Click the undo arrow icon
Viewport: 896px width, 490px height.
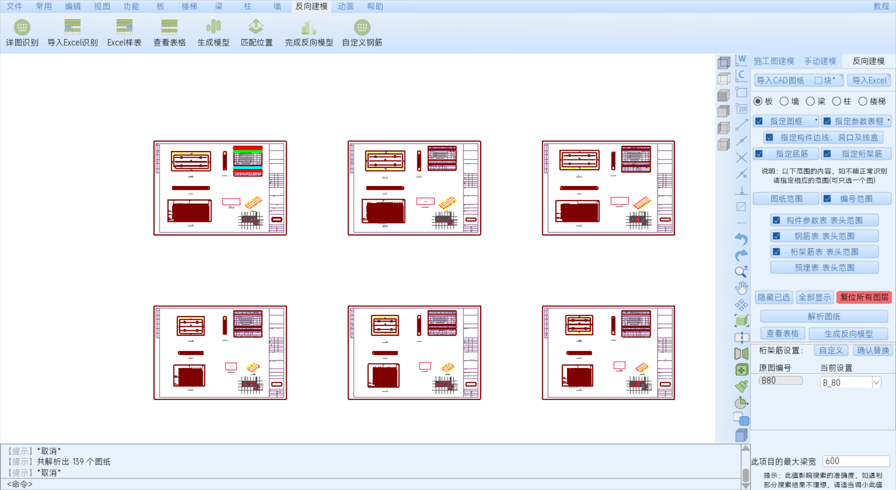click(x=741, y=239)
